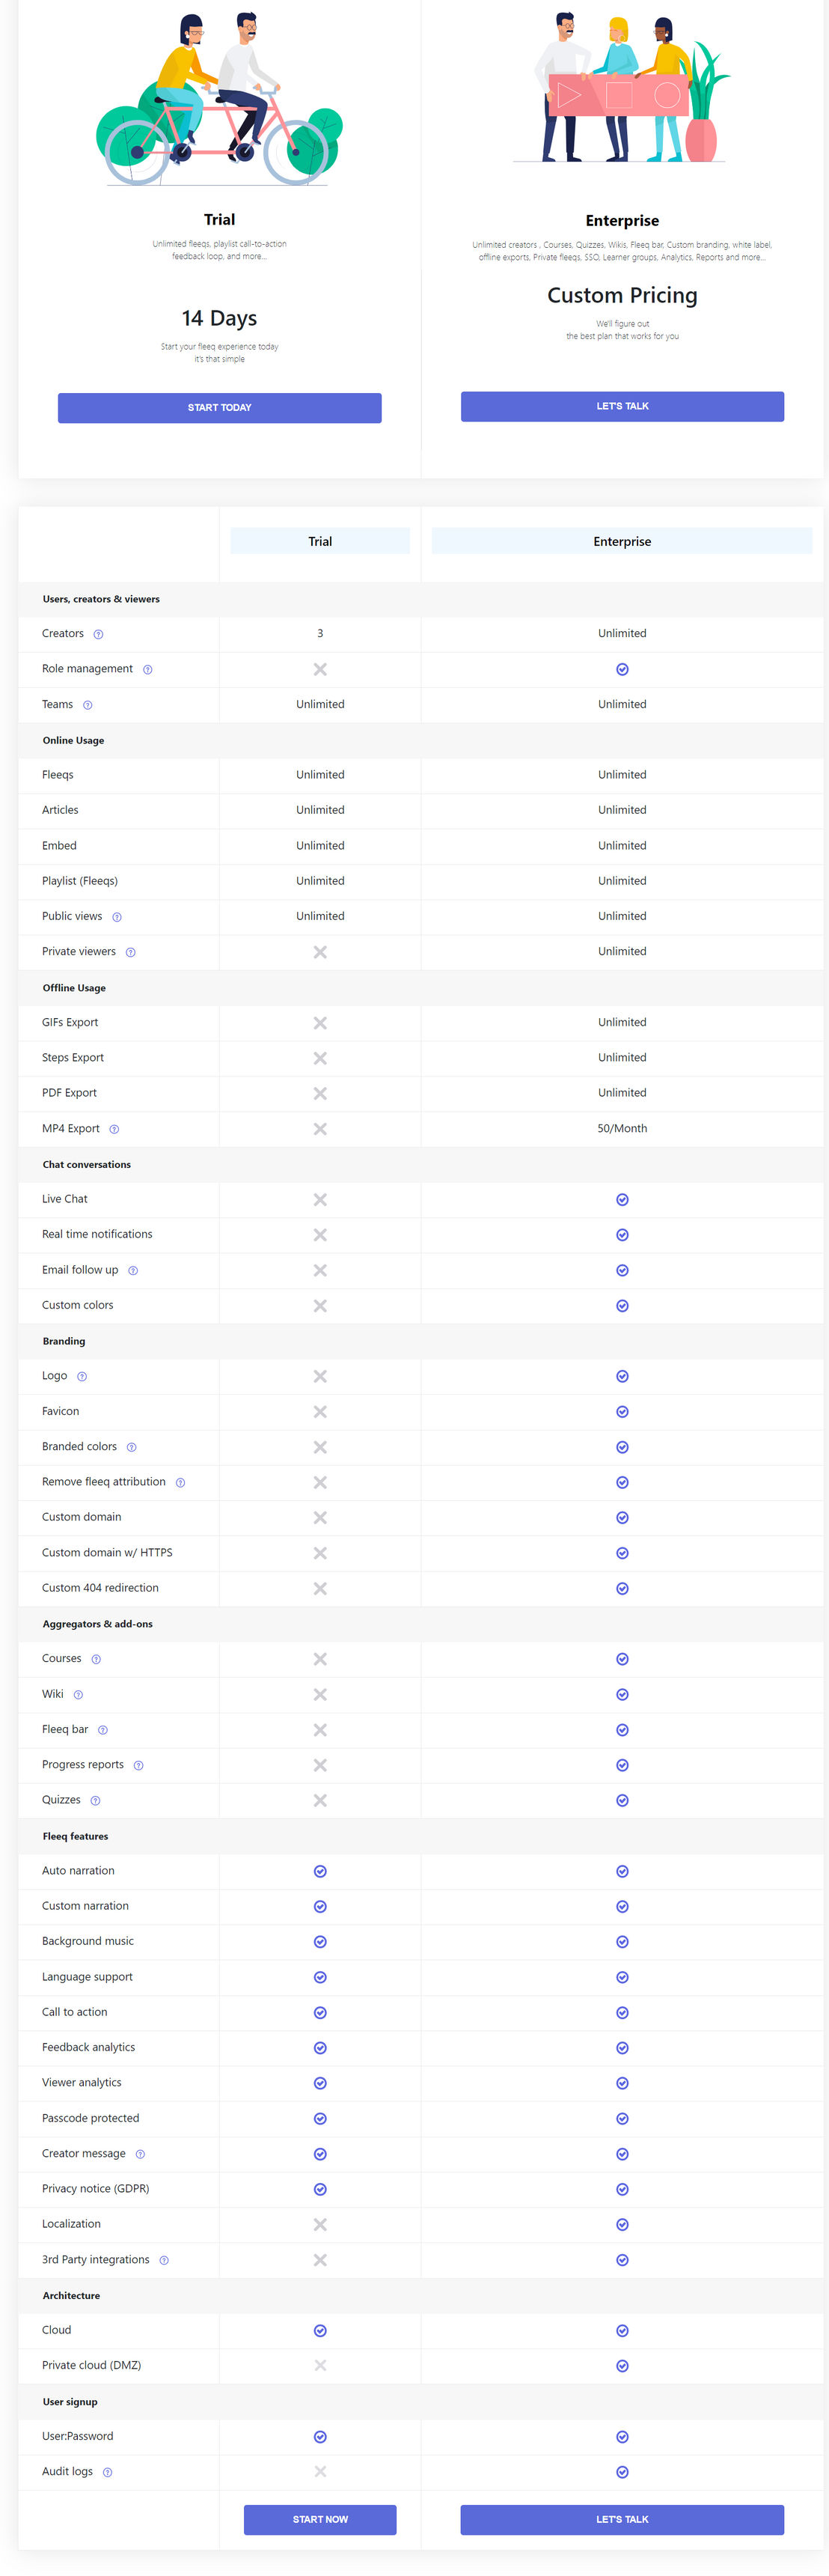
Task: Show the Public views help icon
Action: click(x=116, y=917)
